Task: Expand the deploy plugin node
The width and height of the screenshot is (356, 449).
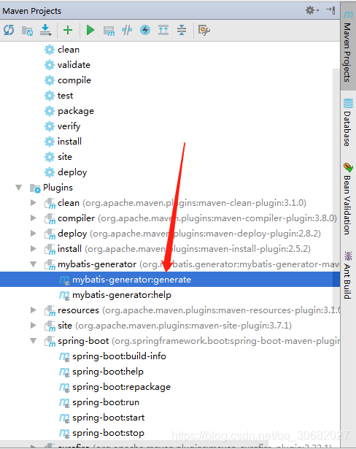Action: 34,234
